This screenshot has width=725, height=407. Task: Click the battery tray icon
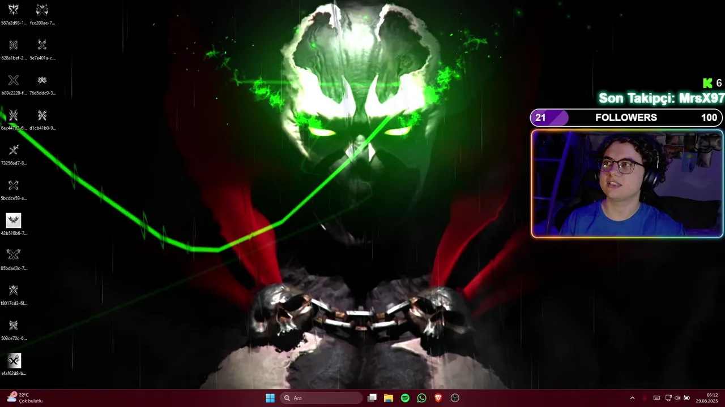point(687,398)
